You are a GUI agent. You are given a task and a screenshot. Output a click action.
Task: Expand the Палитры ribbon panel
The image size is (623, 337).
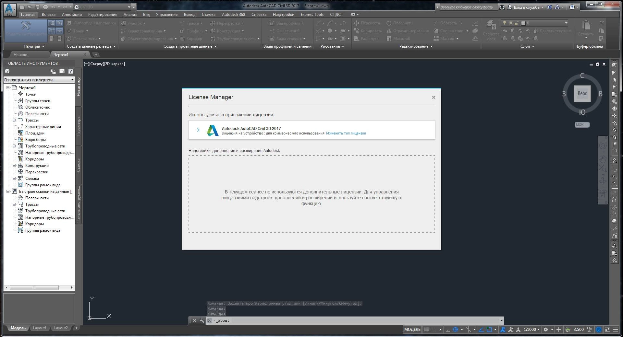(34, 46)
